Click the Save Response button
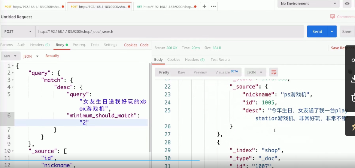355x168 pixels. coord(343,48)
